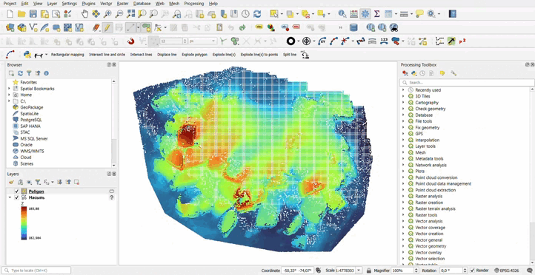Toggle the Render checkbox in status bar

(472, 271)
